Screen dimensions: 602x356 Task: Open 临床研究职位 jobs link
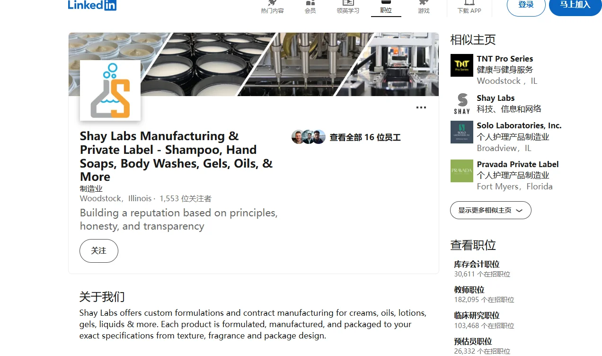click(477, 315)
